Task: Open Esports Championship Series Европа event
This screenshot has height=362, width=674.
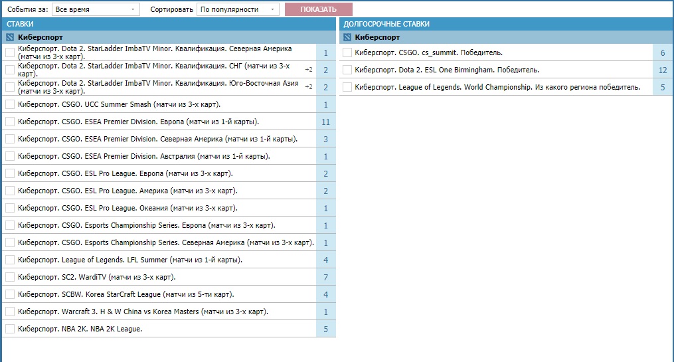Action: [x=147, y=225]
